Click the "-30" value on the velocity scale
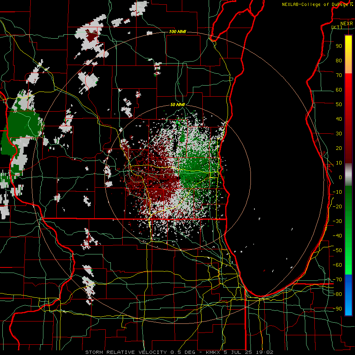Screen dimensions: 355x355 click(x=337, y=221)
